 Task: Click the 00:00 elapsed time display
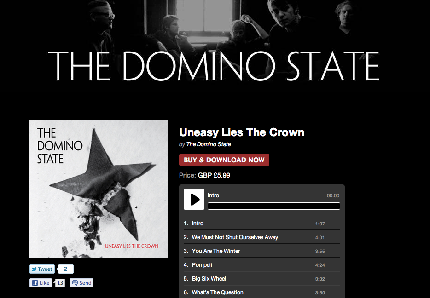pos(333,195)
